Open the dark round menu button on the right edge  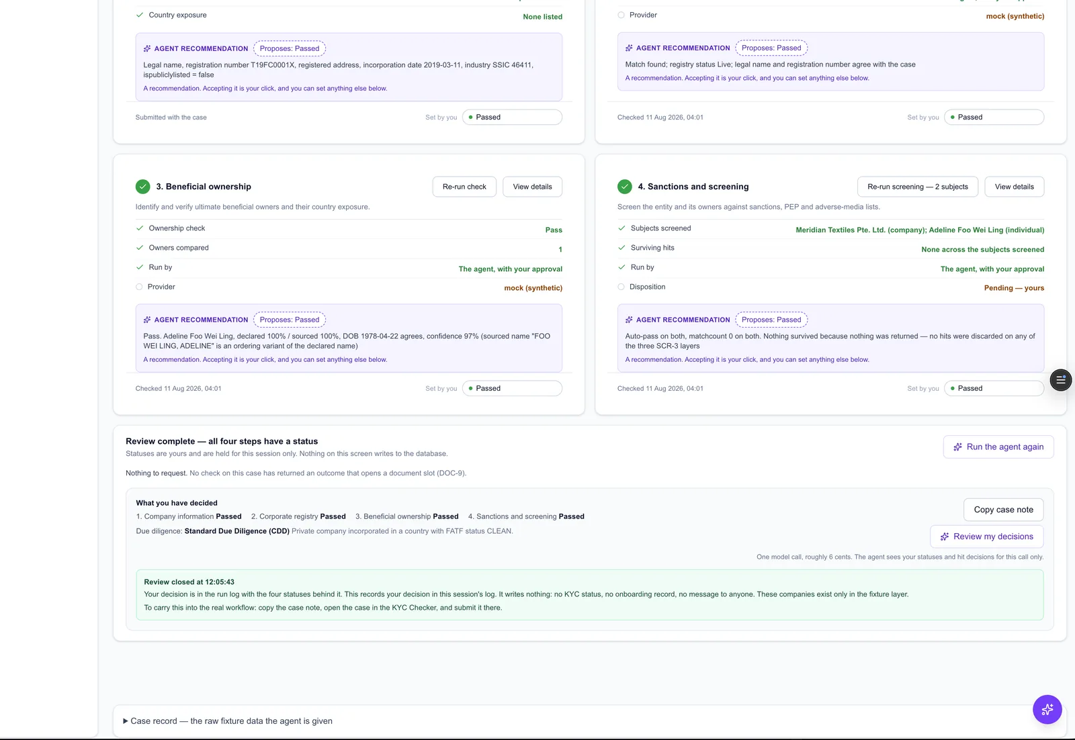click(x=1061, y=380)
